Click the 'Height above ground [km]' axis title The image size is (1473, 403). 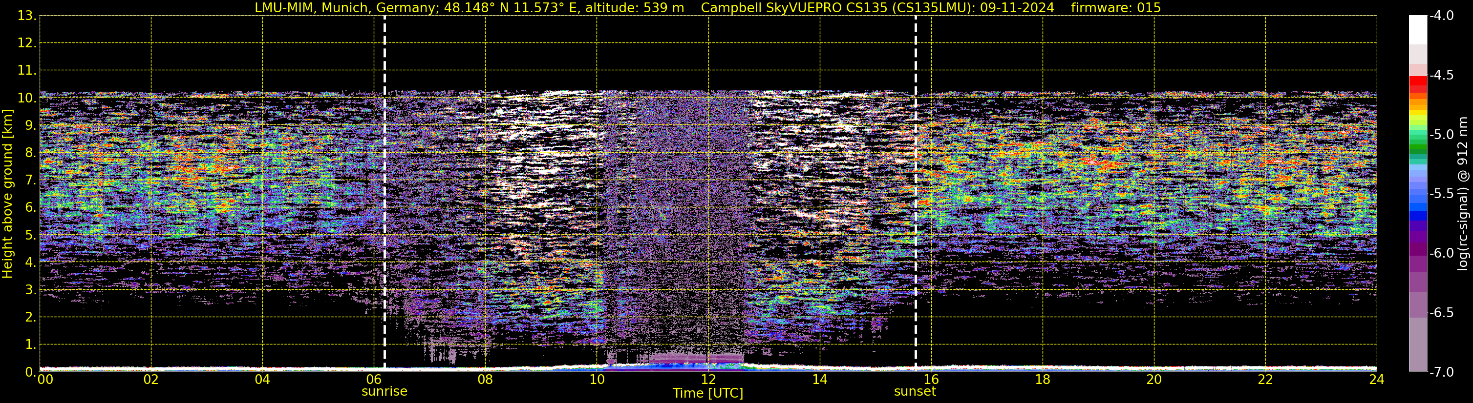pyautogui.click(x=7, y=194)
